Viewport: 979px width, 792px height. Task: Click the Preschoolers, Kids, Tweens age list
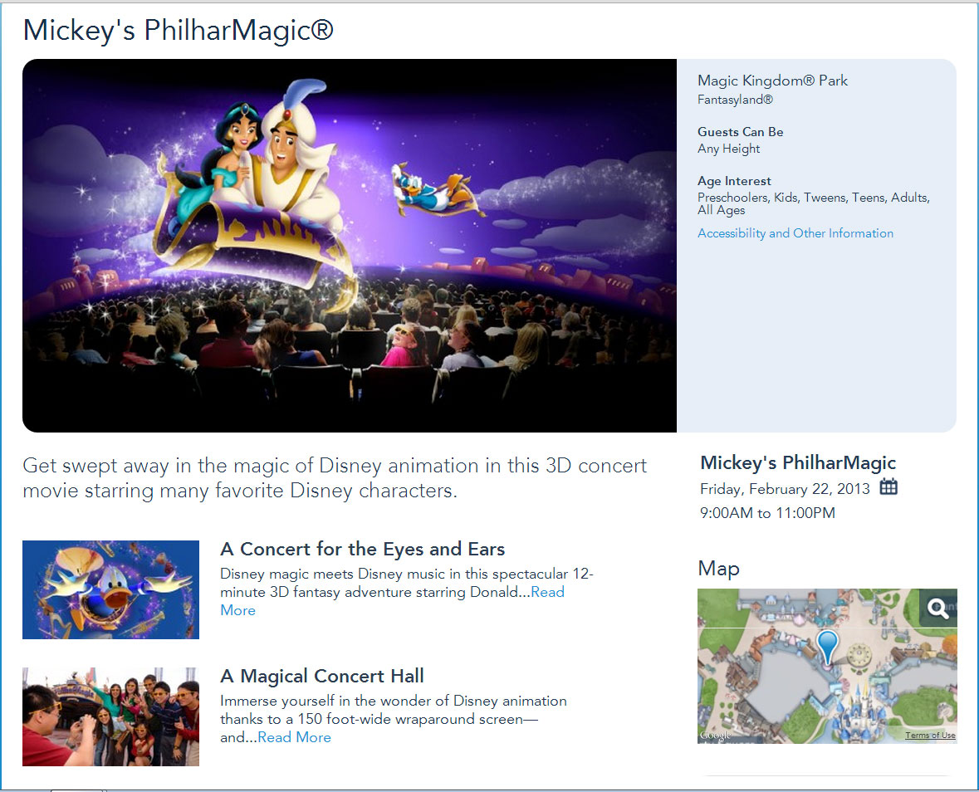pos(814,203)
